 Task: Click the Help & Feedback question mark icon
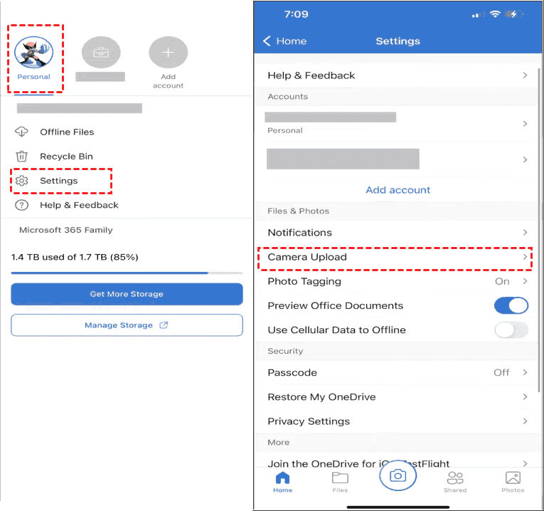coord(21,205)
